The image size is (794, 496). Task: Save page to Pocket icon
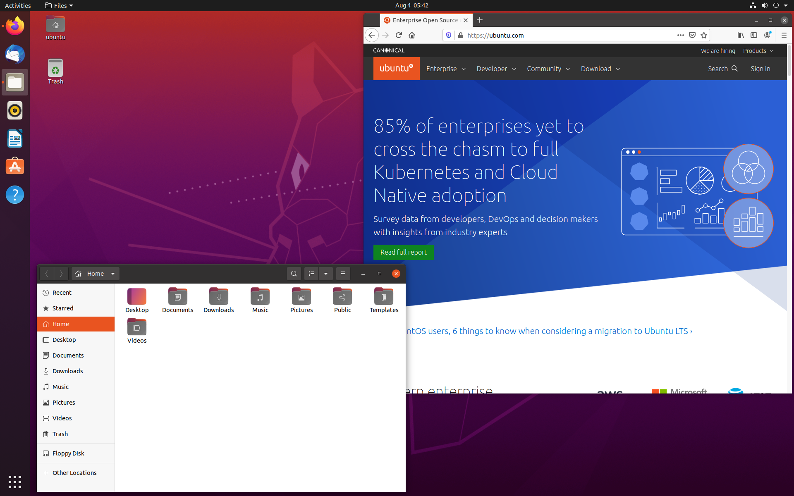pos(692,35)
